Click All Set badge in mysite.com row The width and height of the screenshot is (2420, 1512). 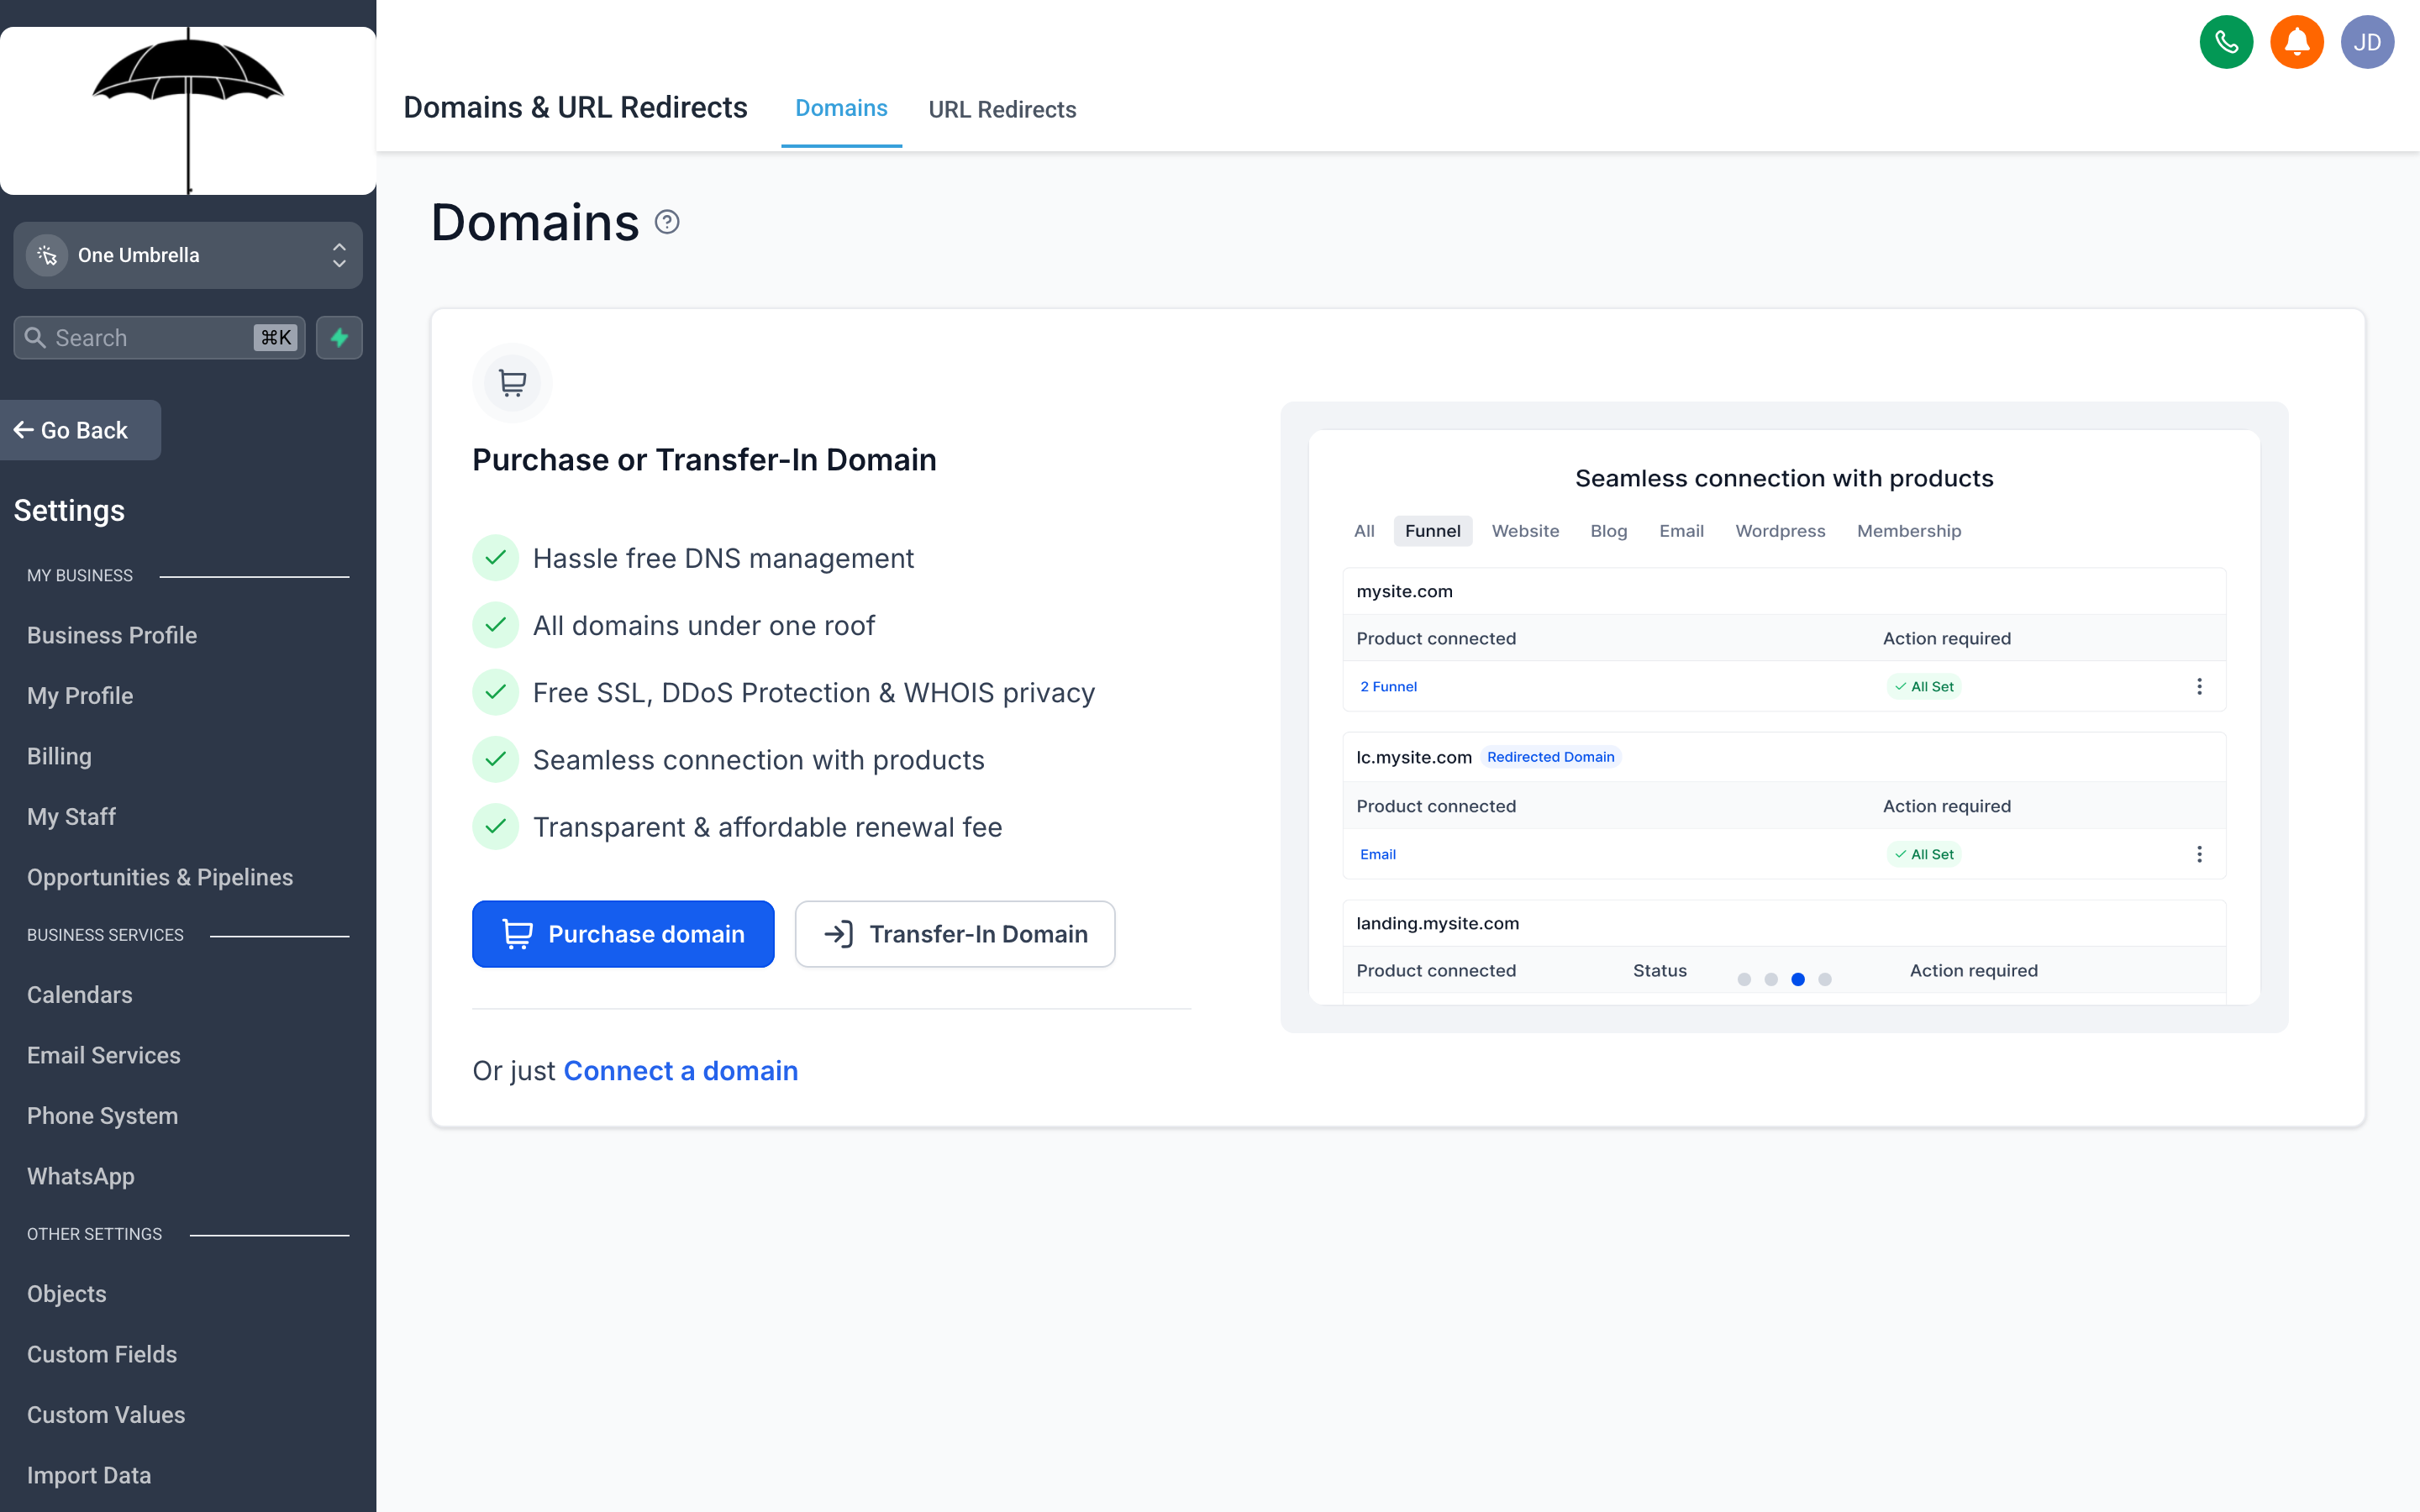1924,686
